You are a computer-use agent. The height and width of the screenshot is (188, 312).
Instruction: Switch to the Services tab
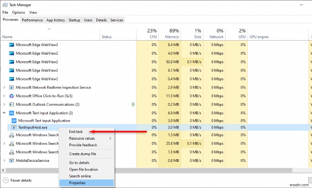(117, 20)
